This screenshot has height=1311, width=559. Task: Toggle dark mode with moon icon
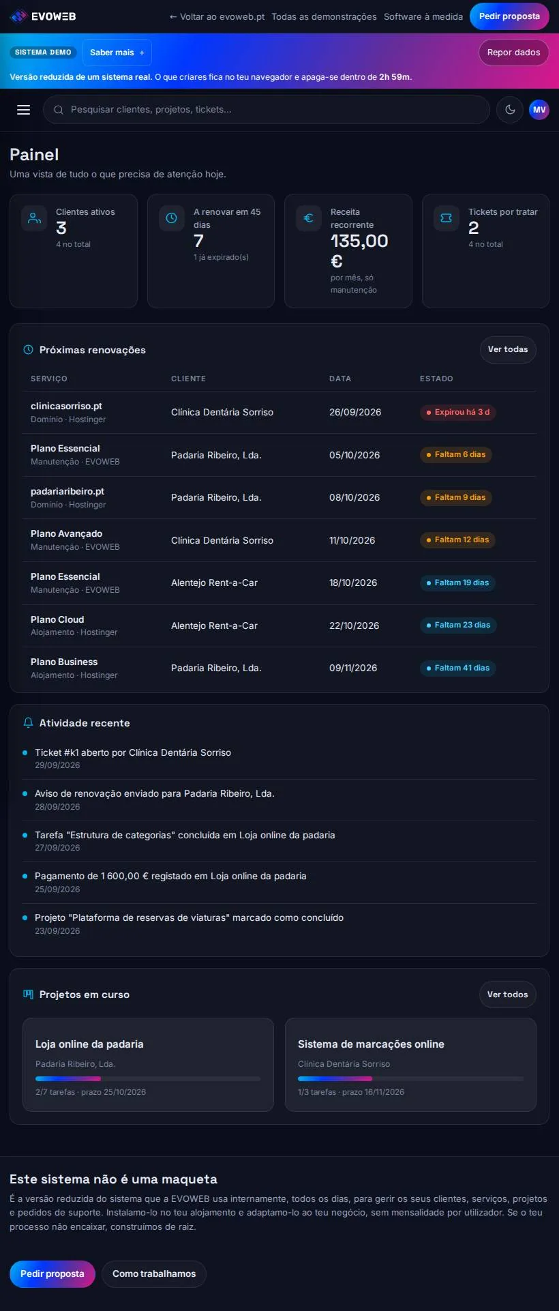click(x=510, y=110)
